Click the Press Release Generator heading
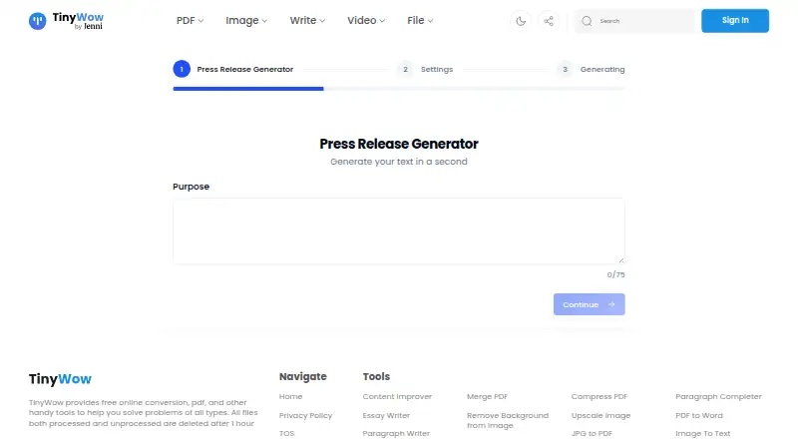The image size is (798, 439). (x=398, y=144)
